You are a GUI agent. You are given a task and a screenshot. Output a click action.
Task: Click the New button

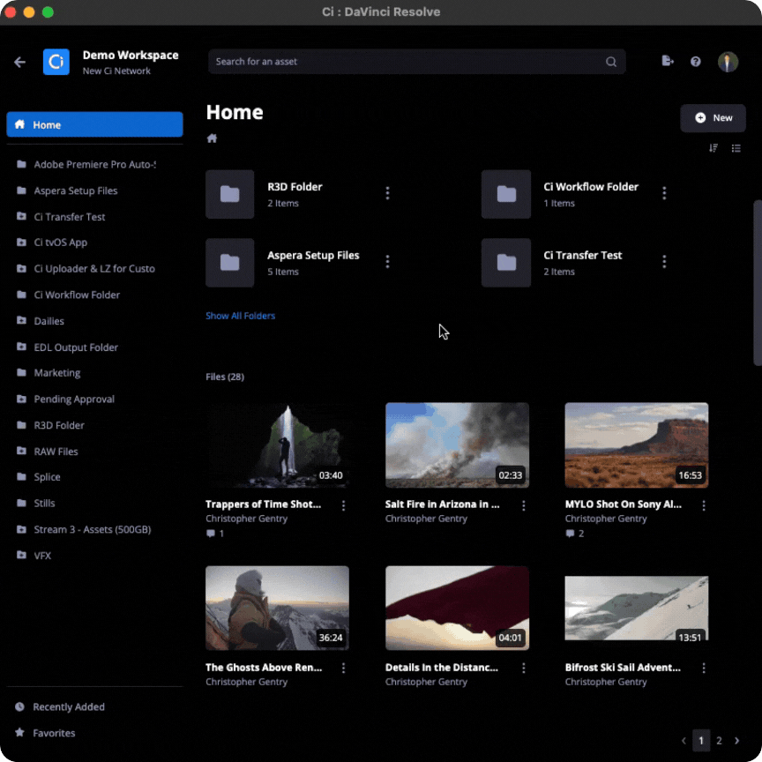point(713,118)
